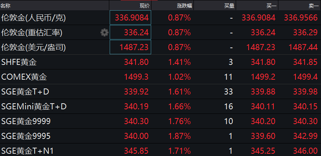Click the 1.87% change for SGE黄金9995
The image size is (321, 156).
[x=179, y=136]
